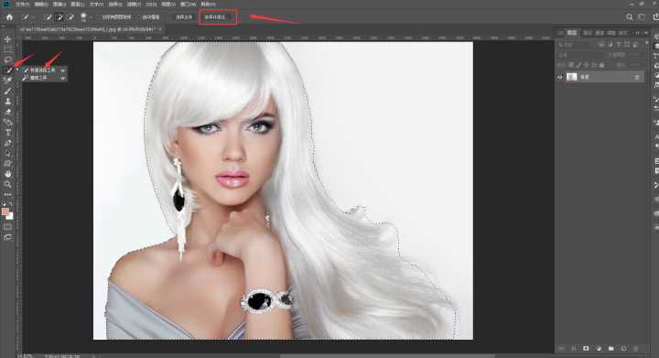Add layer style fx icon
Screen dimensions: 659x358
(573, 348)
